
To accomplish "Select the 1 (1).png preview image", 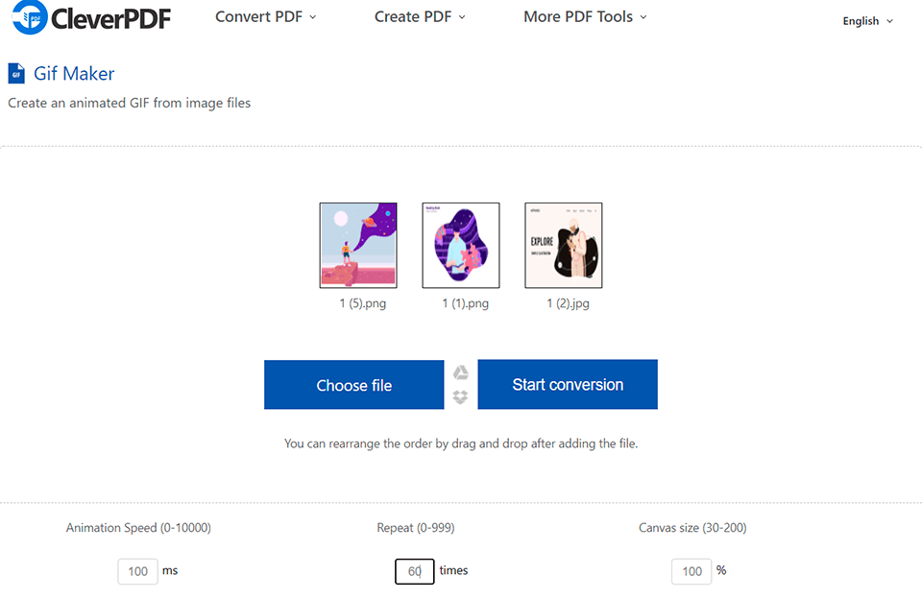I will 461,245.
